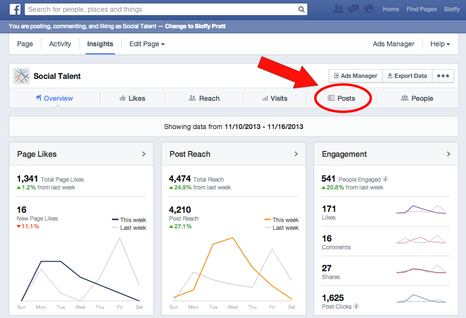The height and width of the screenshot is (318, 466).
Task: Go to Home in top bar
Action: coord(391,9)
